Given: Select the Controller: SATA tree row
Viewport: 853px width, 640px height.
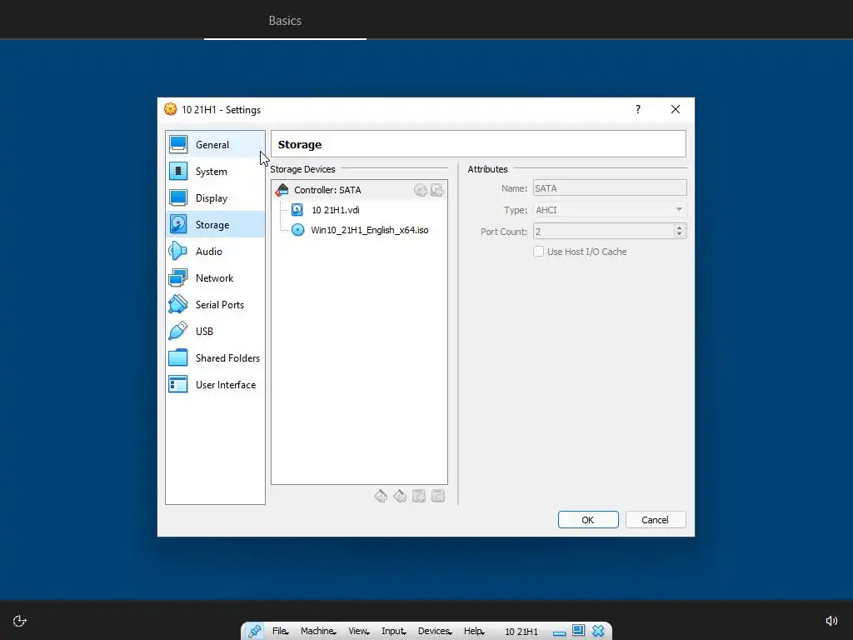Looking at the screenshot, I should click(x=359, y=190).
